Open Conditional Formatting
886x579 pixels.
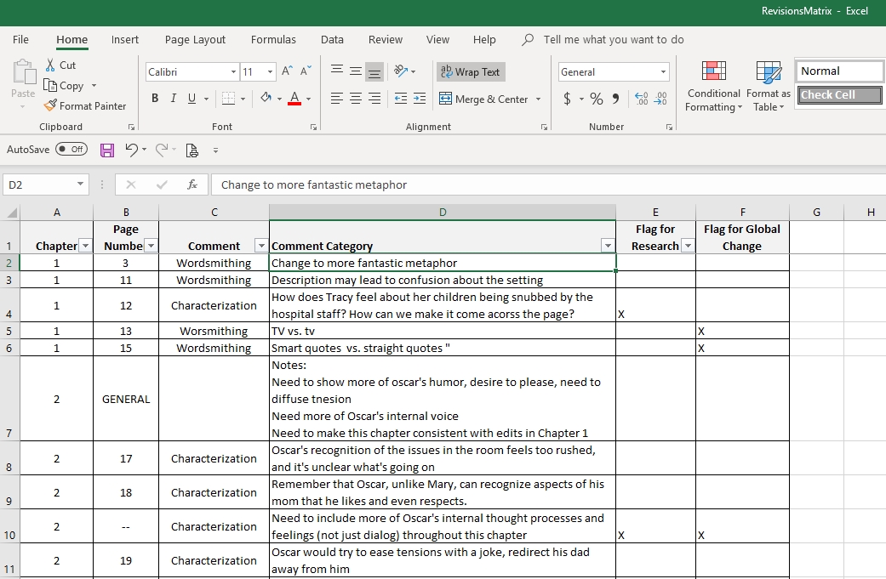tap(713, 87)
